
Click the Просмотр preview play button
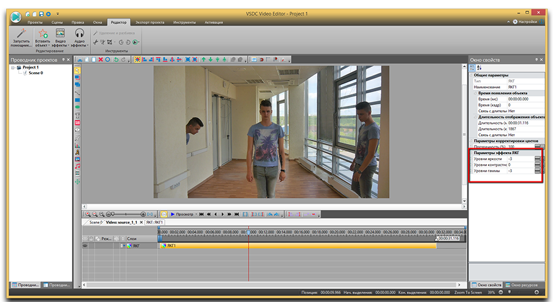(x=182, y=214)
